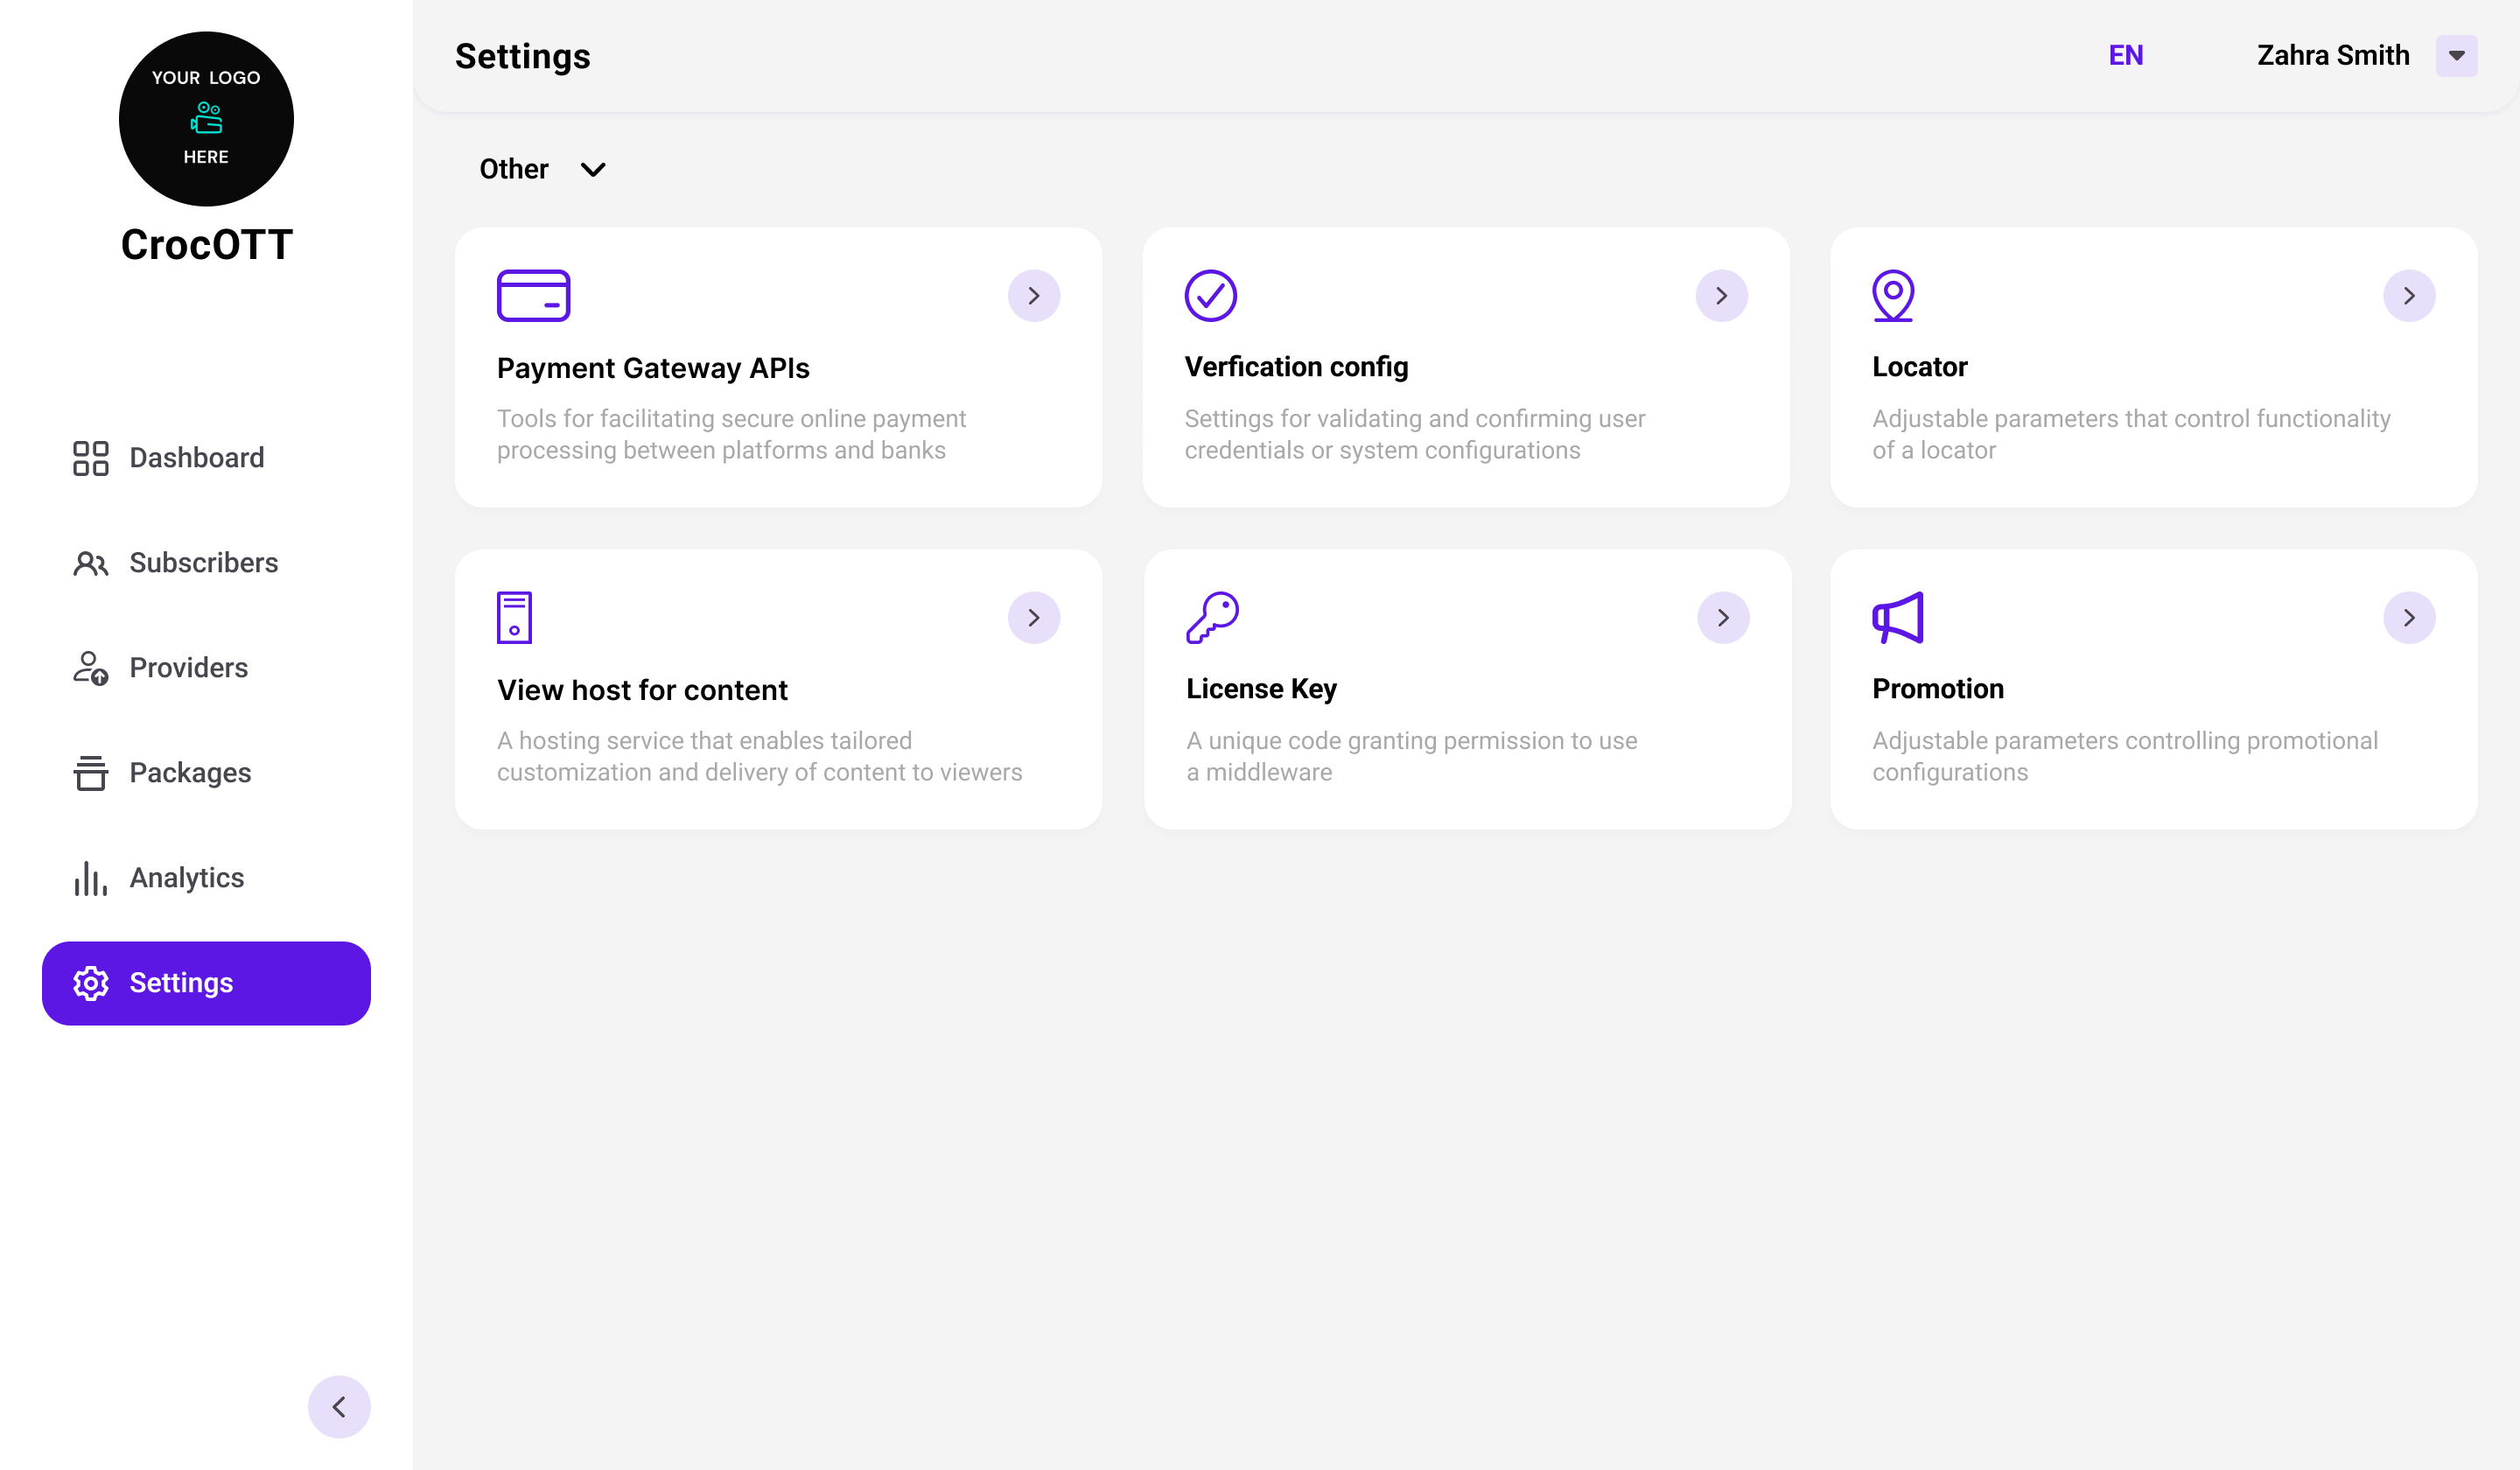This screenshot has width=2520, height=1470.
Task: Click the CrocOTT logo circle
Action: click(x=206, y=119)
